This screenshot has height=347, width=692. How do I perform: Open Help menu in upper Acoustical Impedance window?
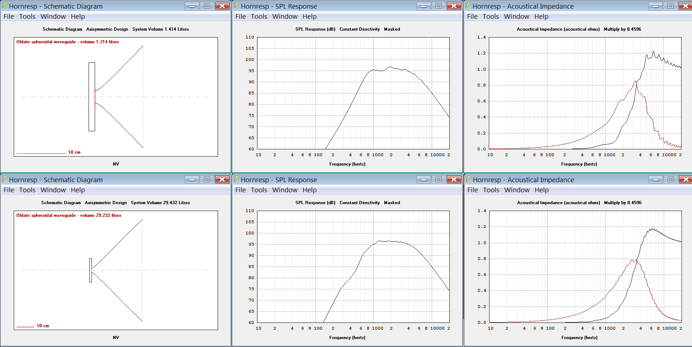pos(541,17)
